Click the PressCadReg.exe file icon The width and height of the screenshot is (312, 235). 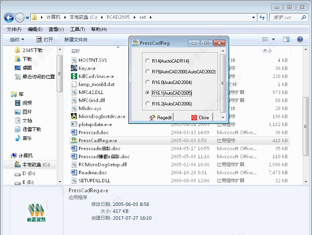(x=74, y=140)
